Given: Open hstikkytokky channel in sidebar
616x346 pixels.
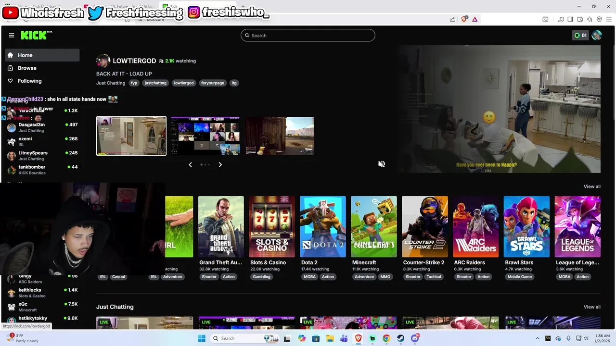Looking at the screenshot, I should point(42,319).
